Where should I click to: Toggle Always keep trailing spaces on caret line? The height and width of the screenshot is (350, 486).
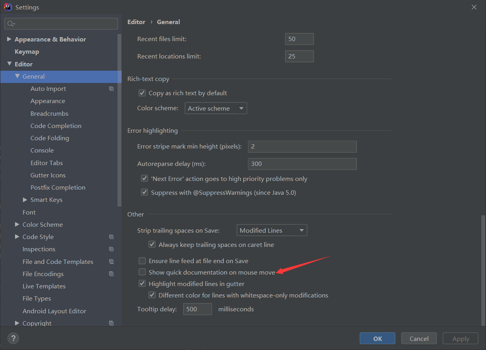pyautogui.click(x=152, y=245)
